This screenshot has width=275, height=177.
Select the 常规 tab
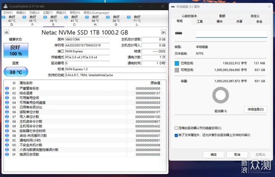pyautogui.click(x=180, y=21)
